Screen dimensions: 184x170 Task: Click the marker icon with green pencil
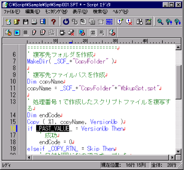click(x=120, y=22)
